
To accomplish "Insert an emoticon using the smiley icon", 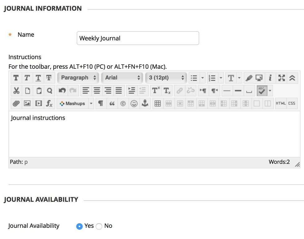I will (134, 104).
